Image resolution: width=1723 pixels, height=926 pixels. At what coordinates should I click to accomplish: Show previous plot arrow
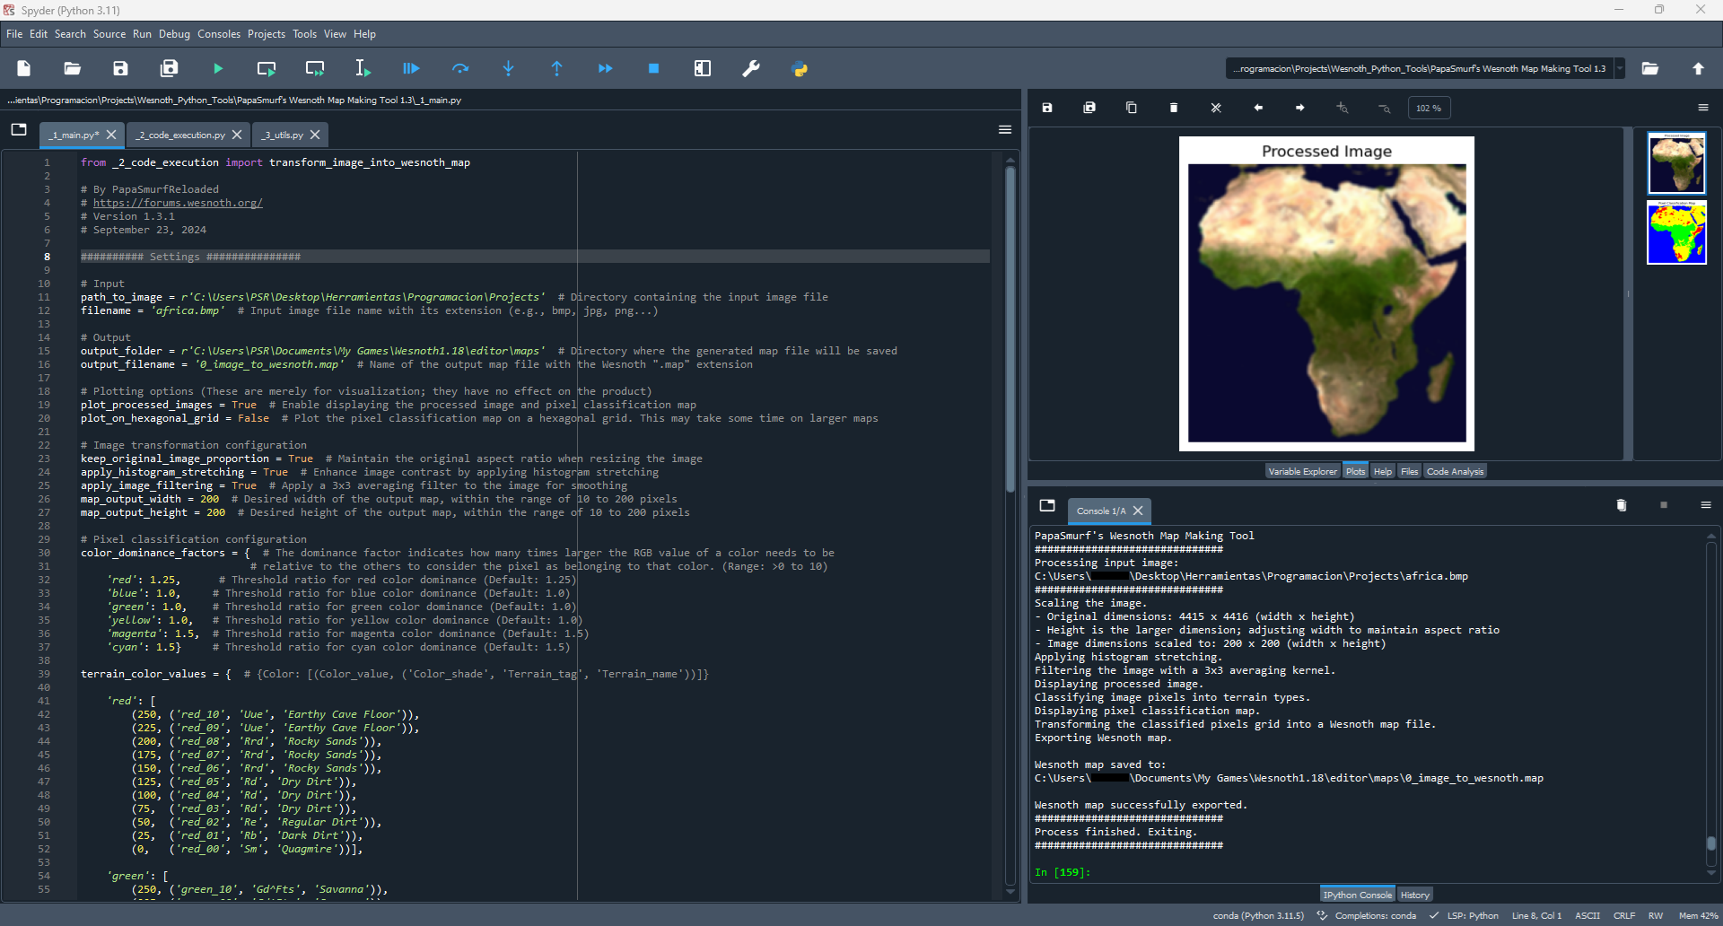(x=1258, y=108)
